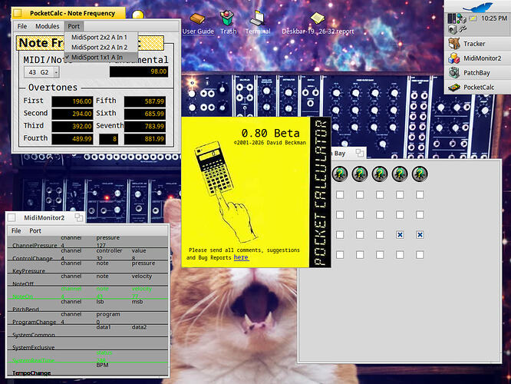The image size is (511, 384).
Task: Close the open Port menu in PocketCalc
Action: pyautogui.click(x=74, y=26)
